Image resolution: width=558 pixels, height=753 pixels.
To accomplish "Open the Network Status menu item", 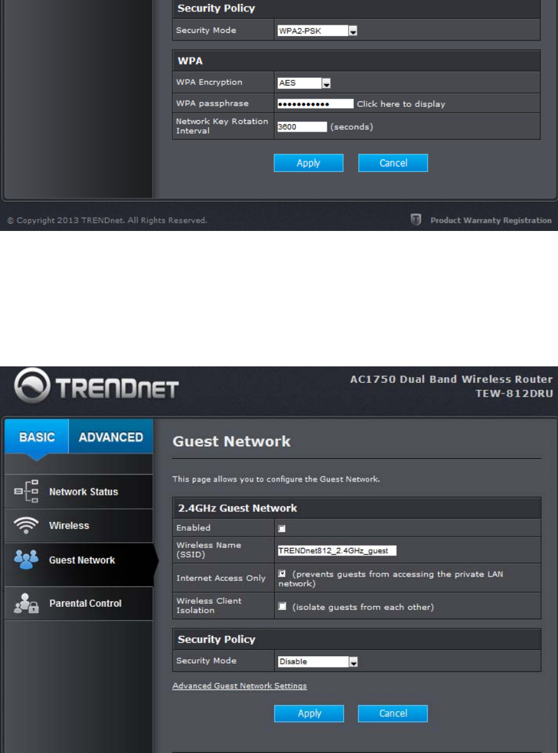I will tap(79, 492).
